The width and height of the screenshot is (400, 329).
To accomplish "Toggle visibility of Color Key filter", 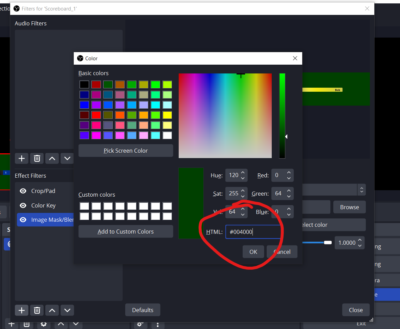I will pyautogui.click(x=23, y=205).
